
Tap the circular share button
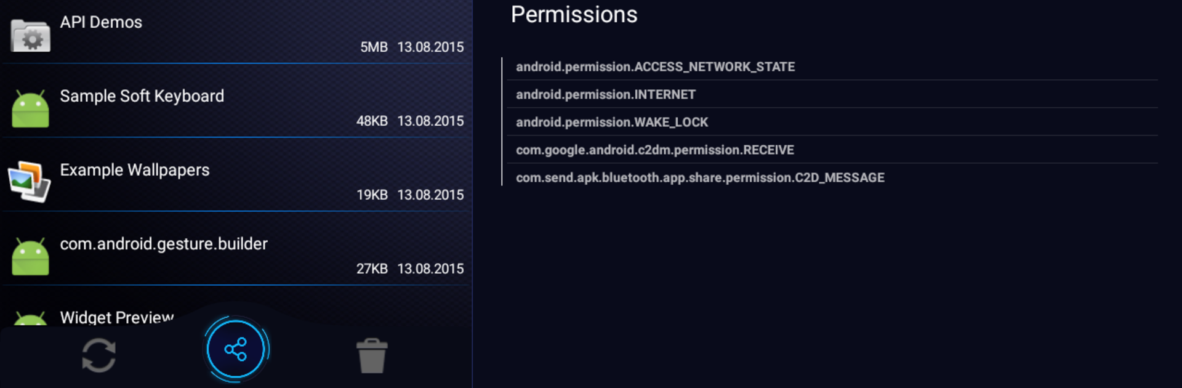[236, 349]
